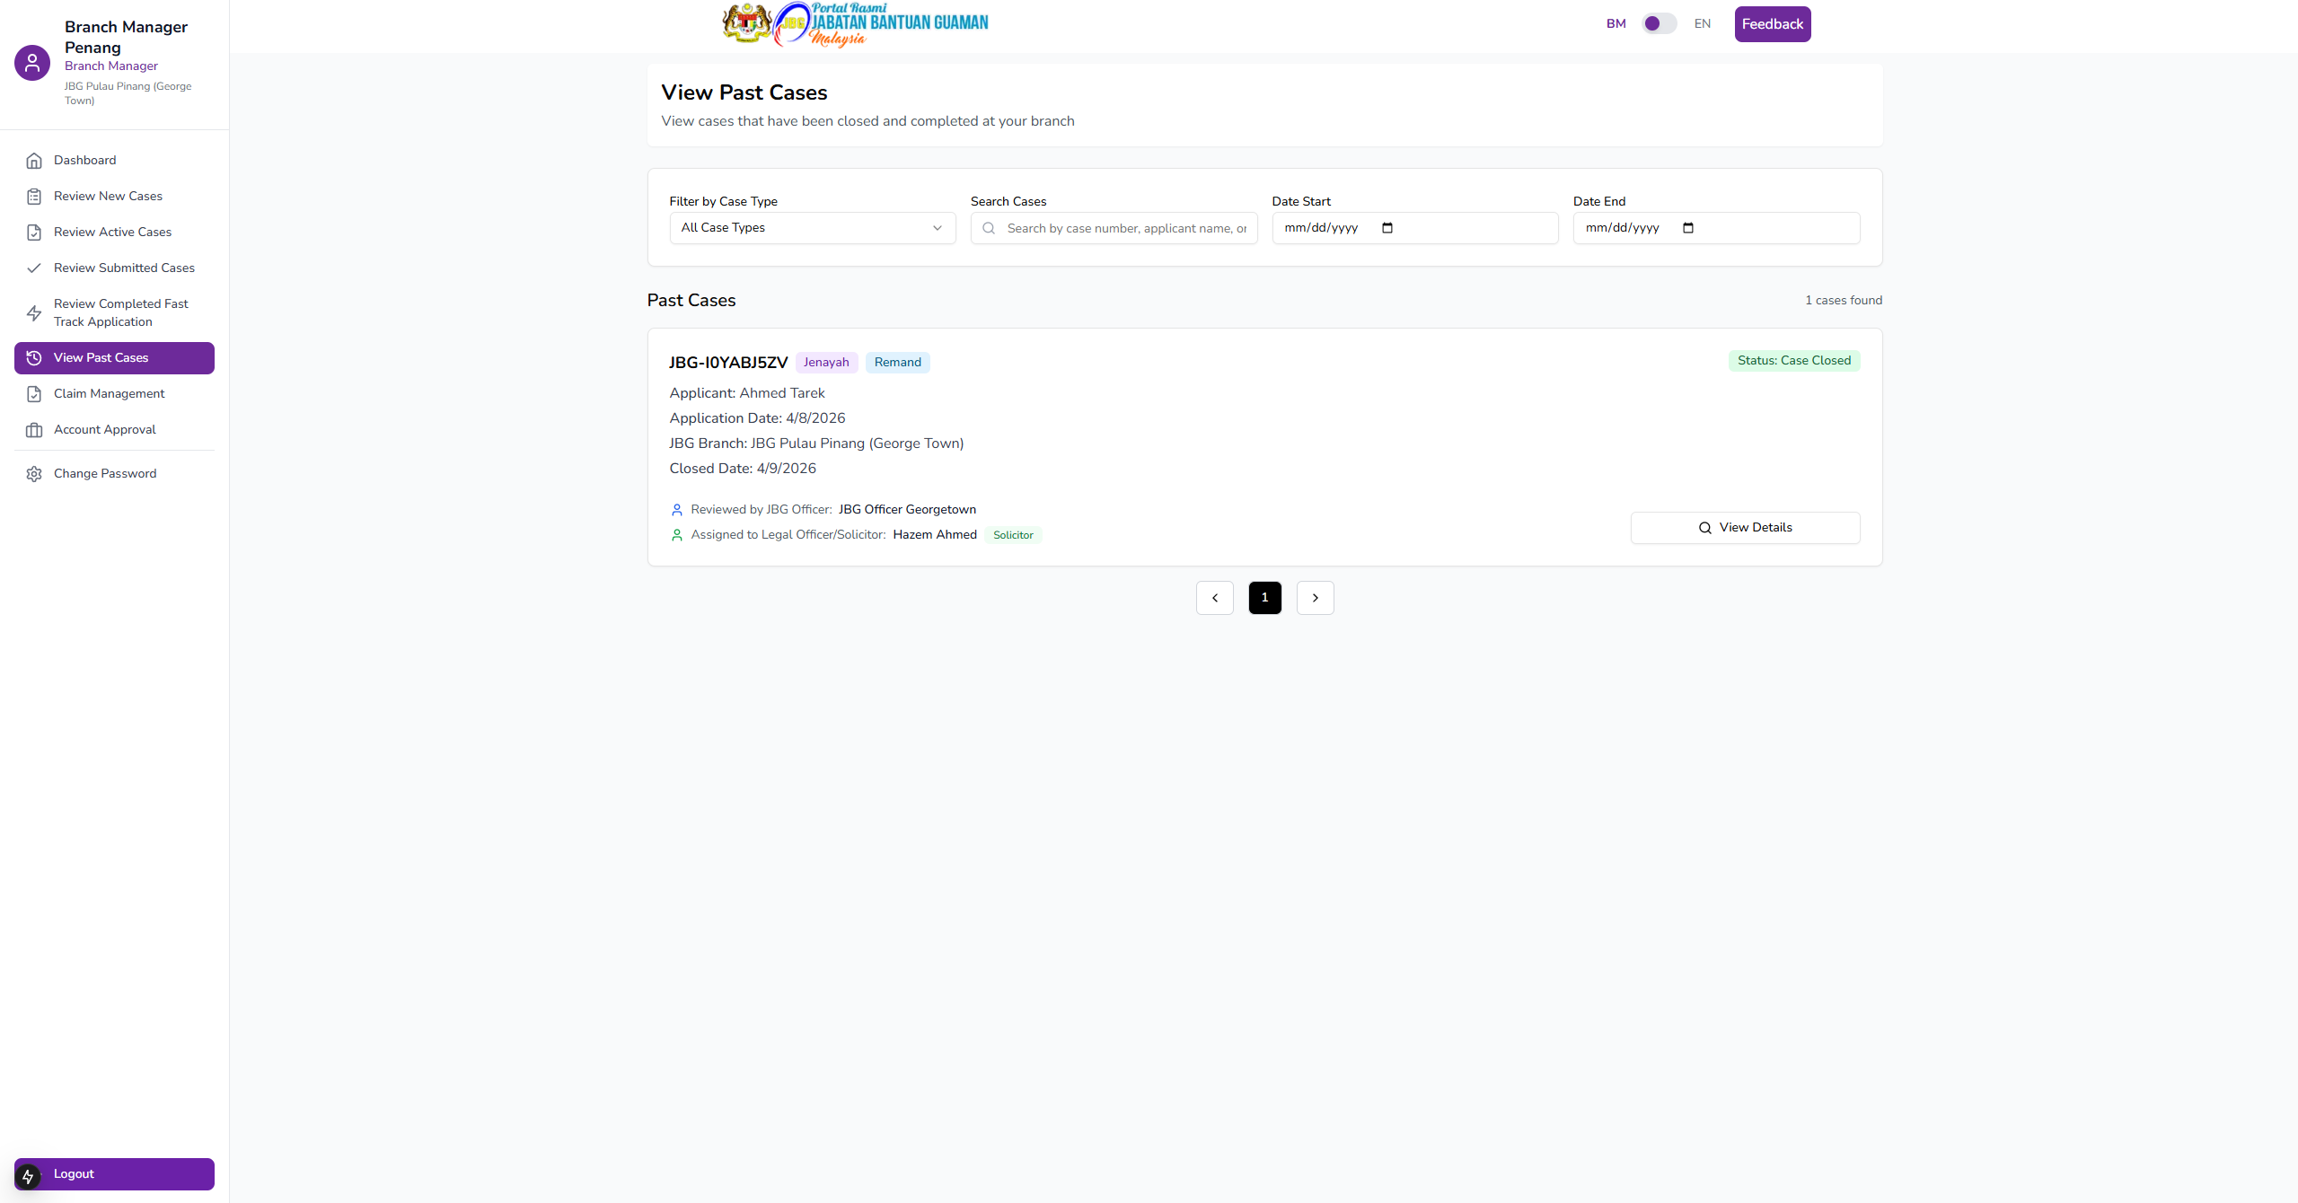Screen dimensions: 2298x1203
Task: Click the user avatar profile icon
Action: (32, 63)
